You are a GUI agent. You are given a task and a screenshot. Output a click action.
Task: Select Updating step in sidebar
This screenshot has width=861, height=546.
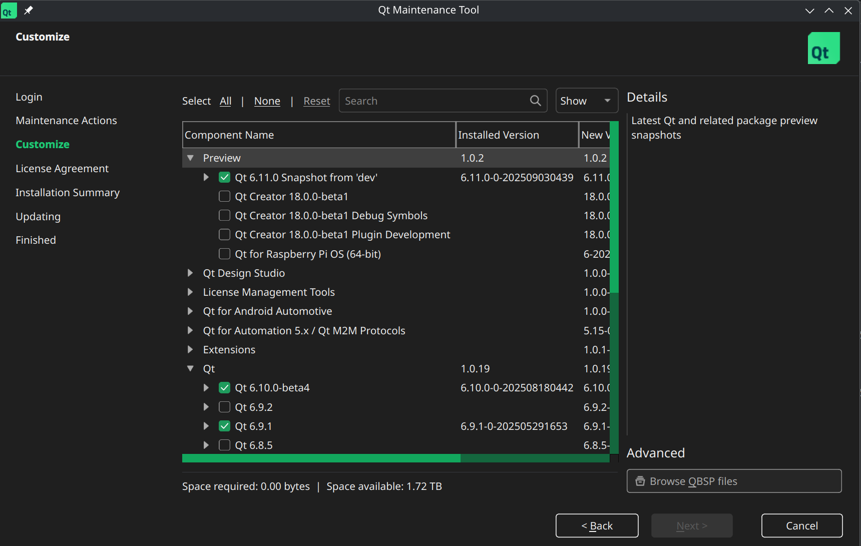click(x=38, y=216)
